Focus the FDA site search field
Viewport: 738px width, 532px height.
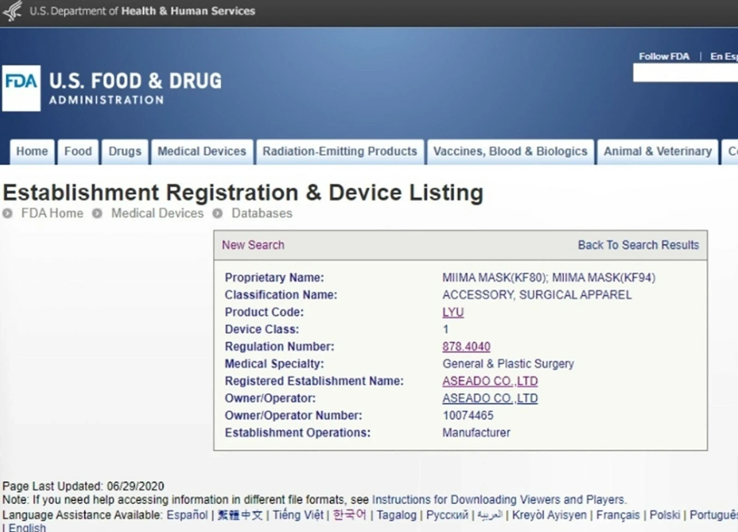(x=685, y=73)
